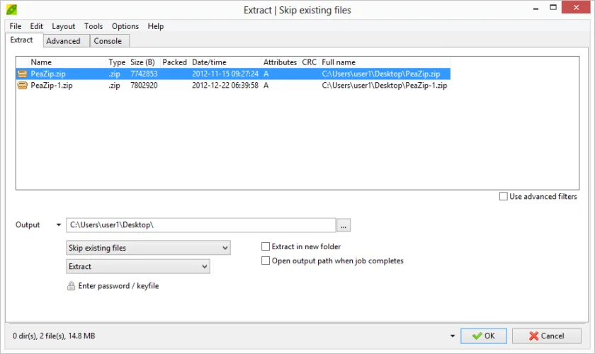This screenshot has width=595, height=354.
Task: Expand the arrow menu left of OK
Action: point(453,336)
